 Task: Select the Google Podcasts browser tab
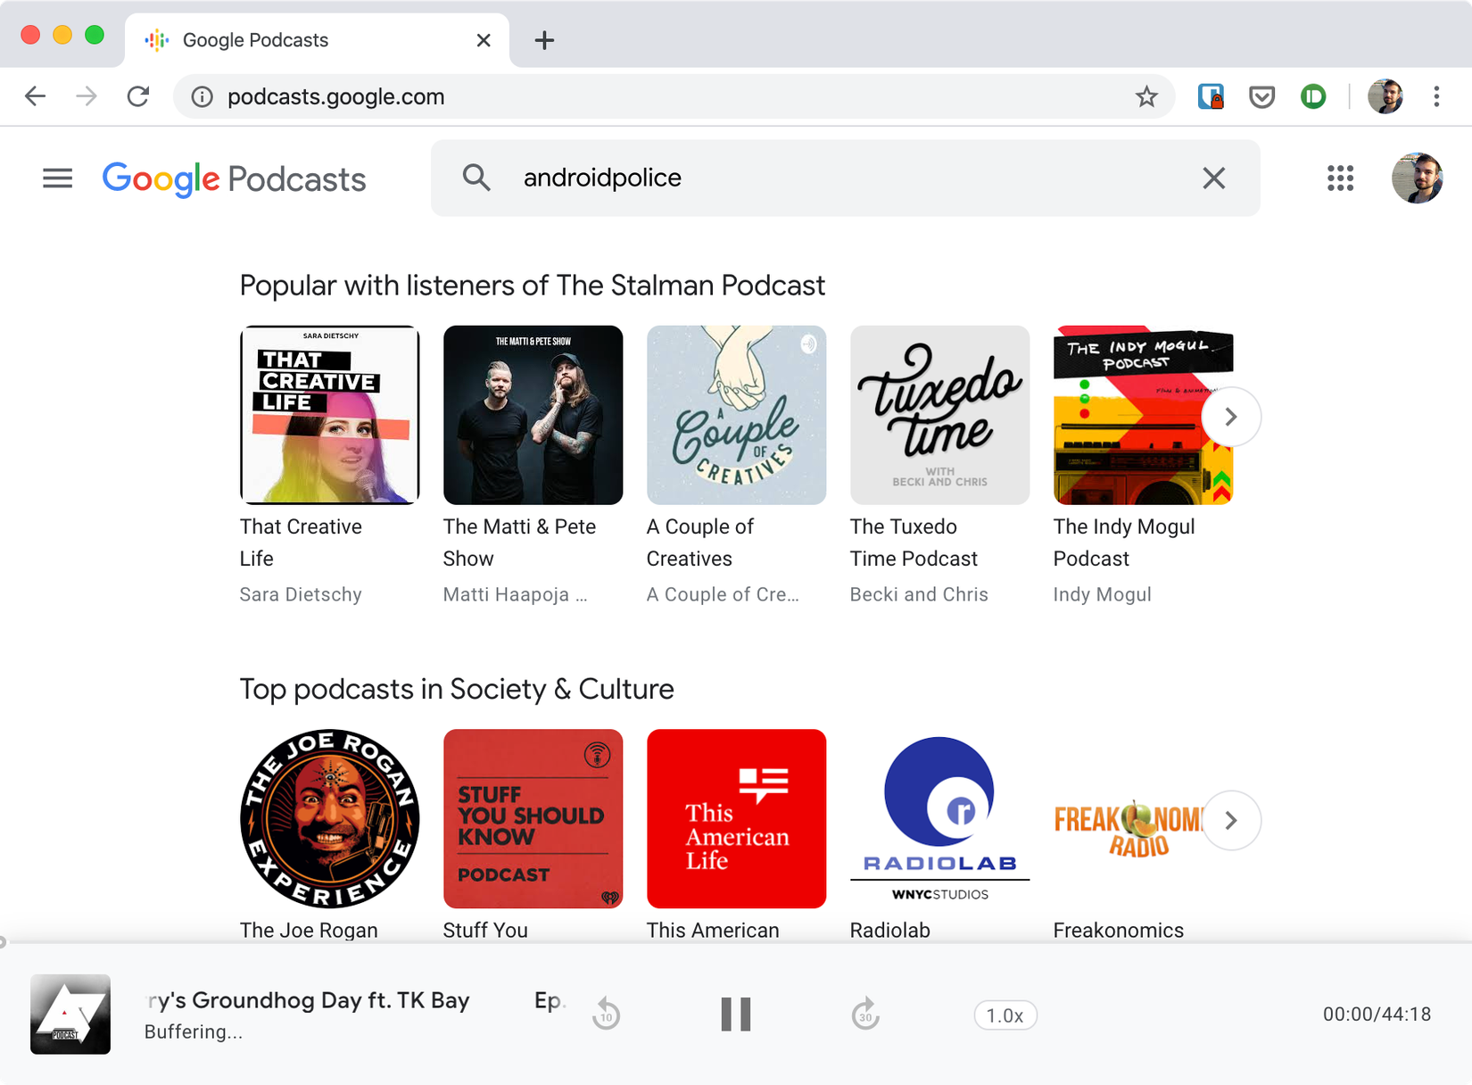click(317, 40)
